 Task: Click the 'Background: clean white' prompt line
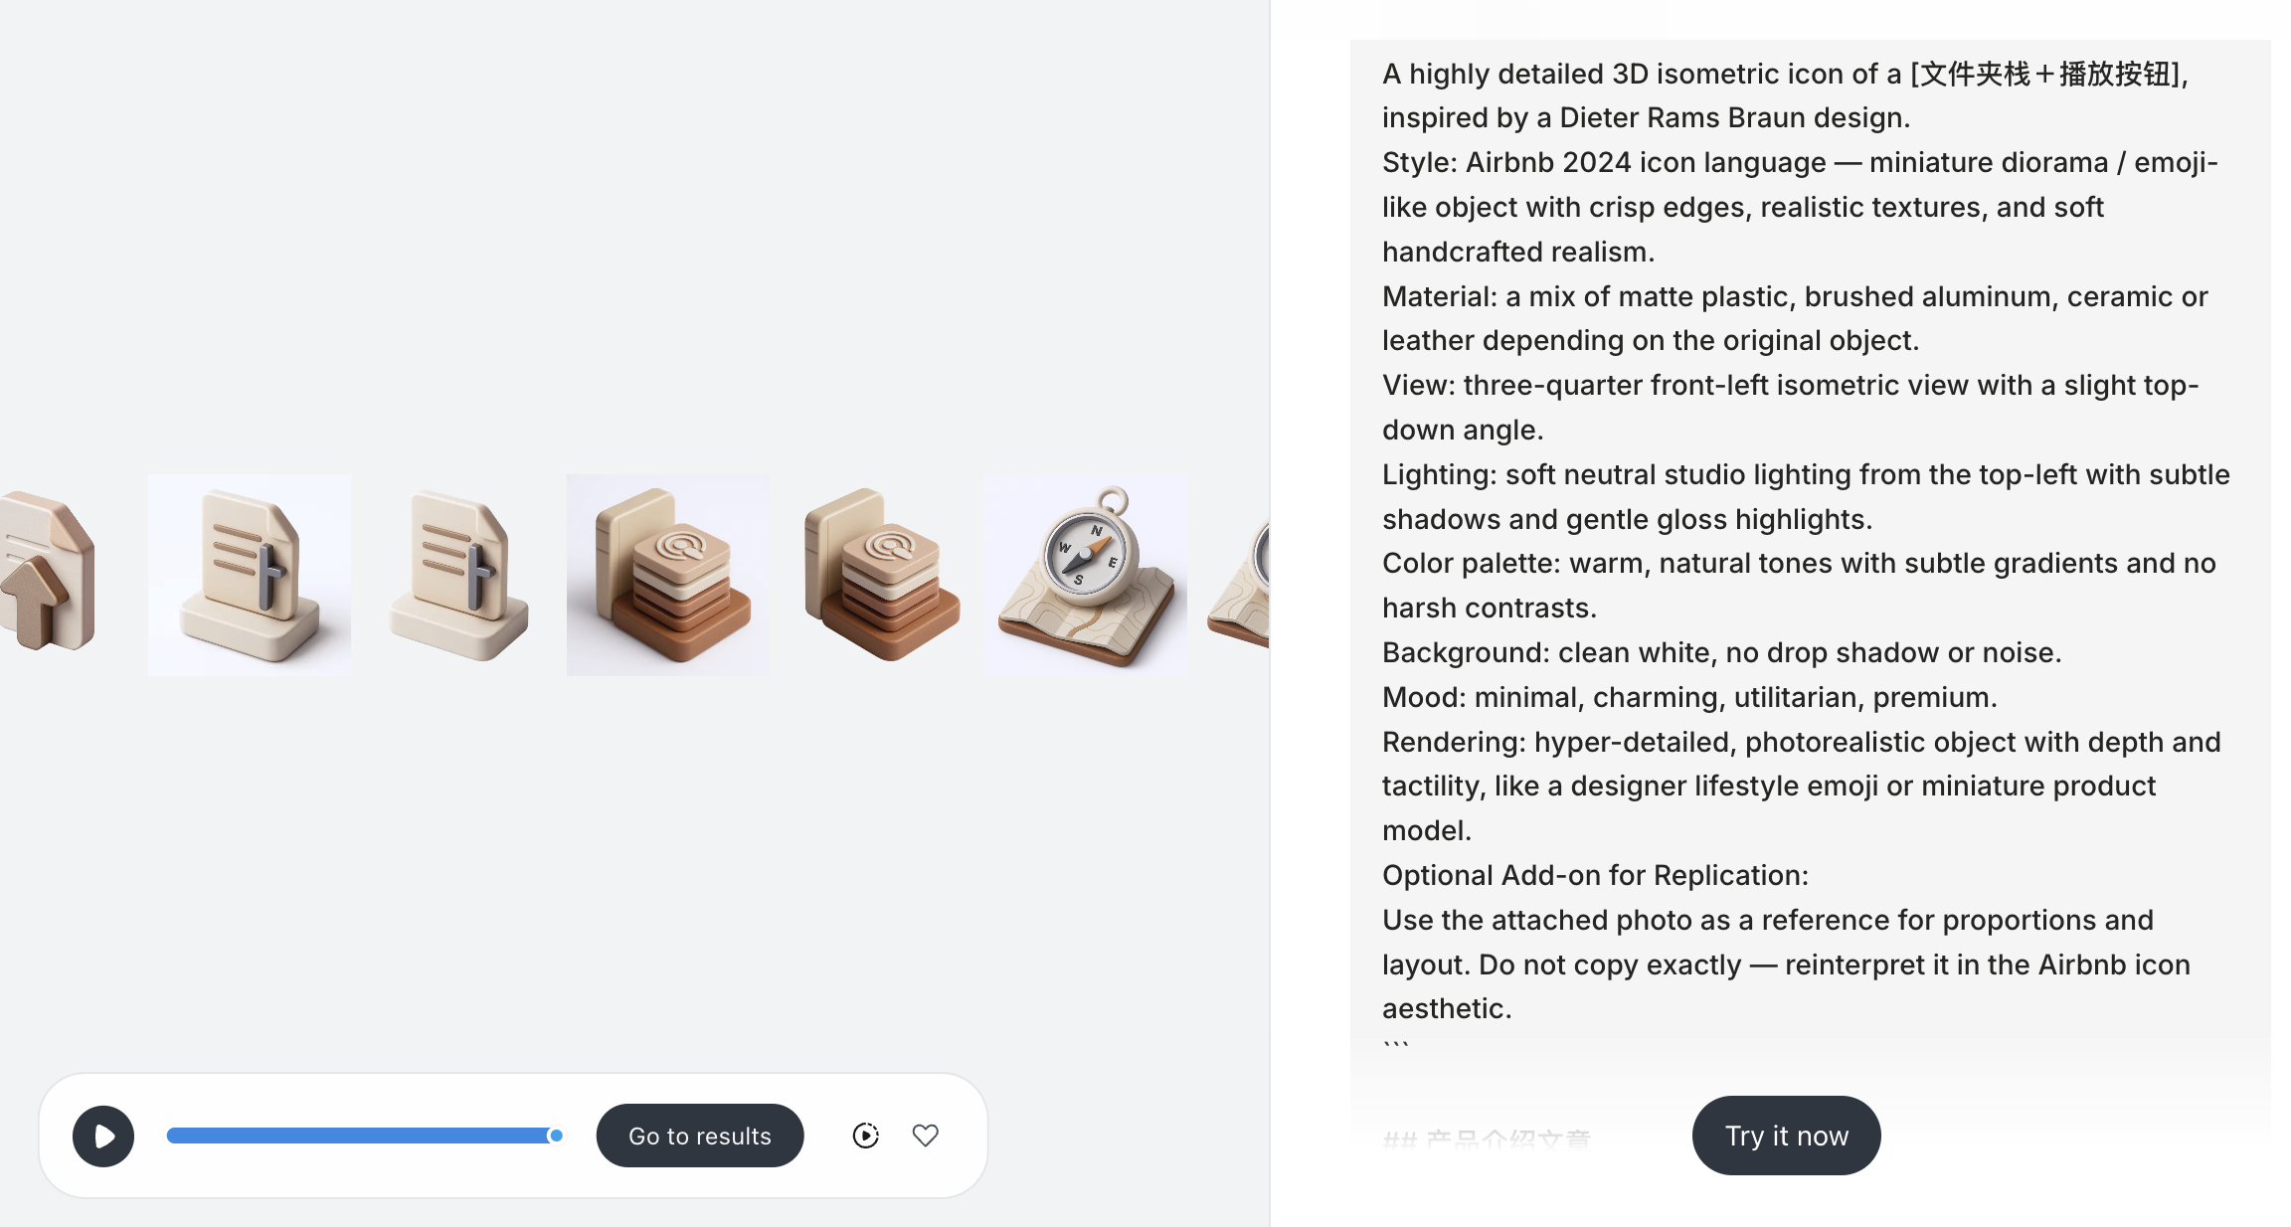coord(1721,652)
